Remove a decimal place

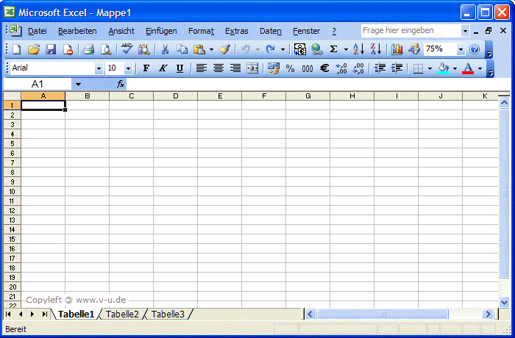(358, 68)
